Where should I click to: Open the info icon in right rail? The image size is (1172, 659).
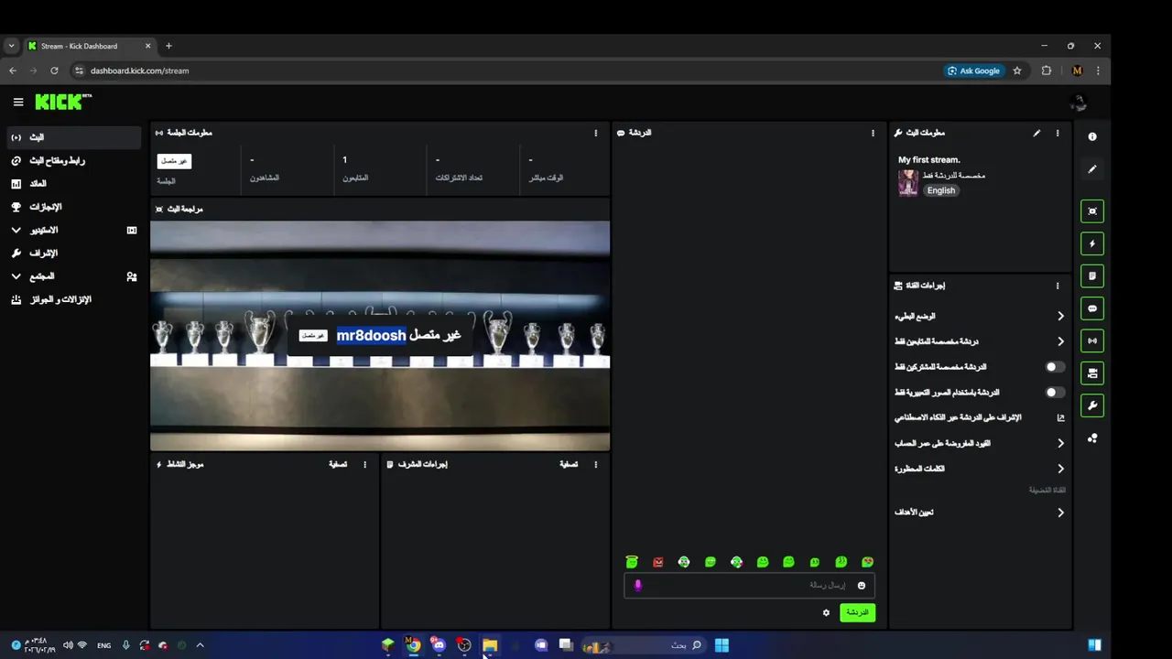coord(1092,136)
